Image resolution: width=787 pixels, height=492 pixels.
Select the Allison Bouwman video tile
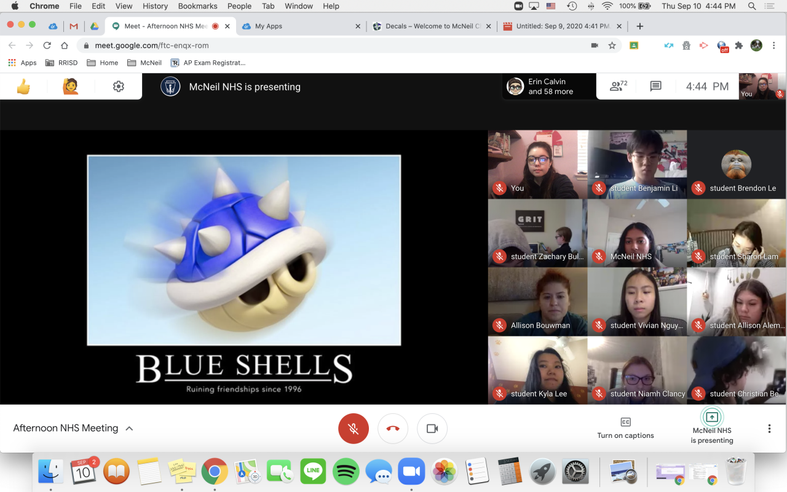point(538,302)
